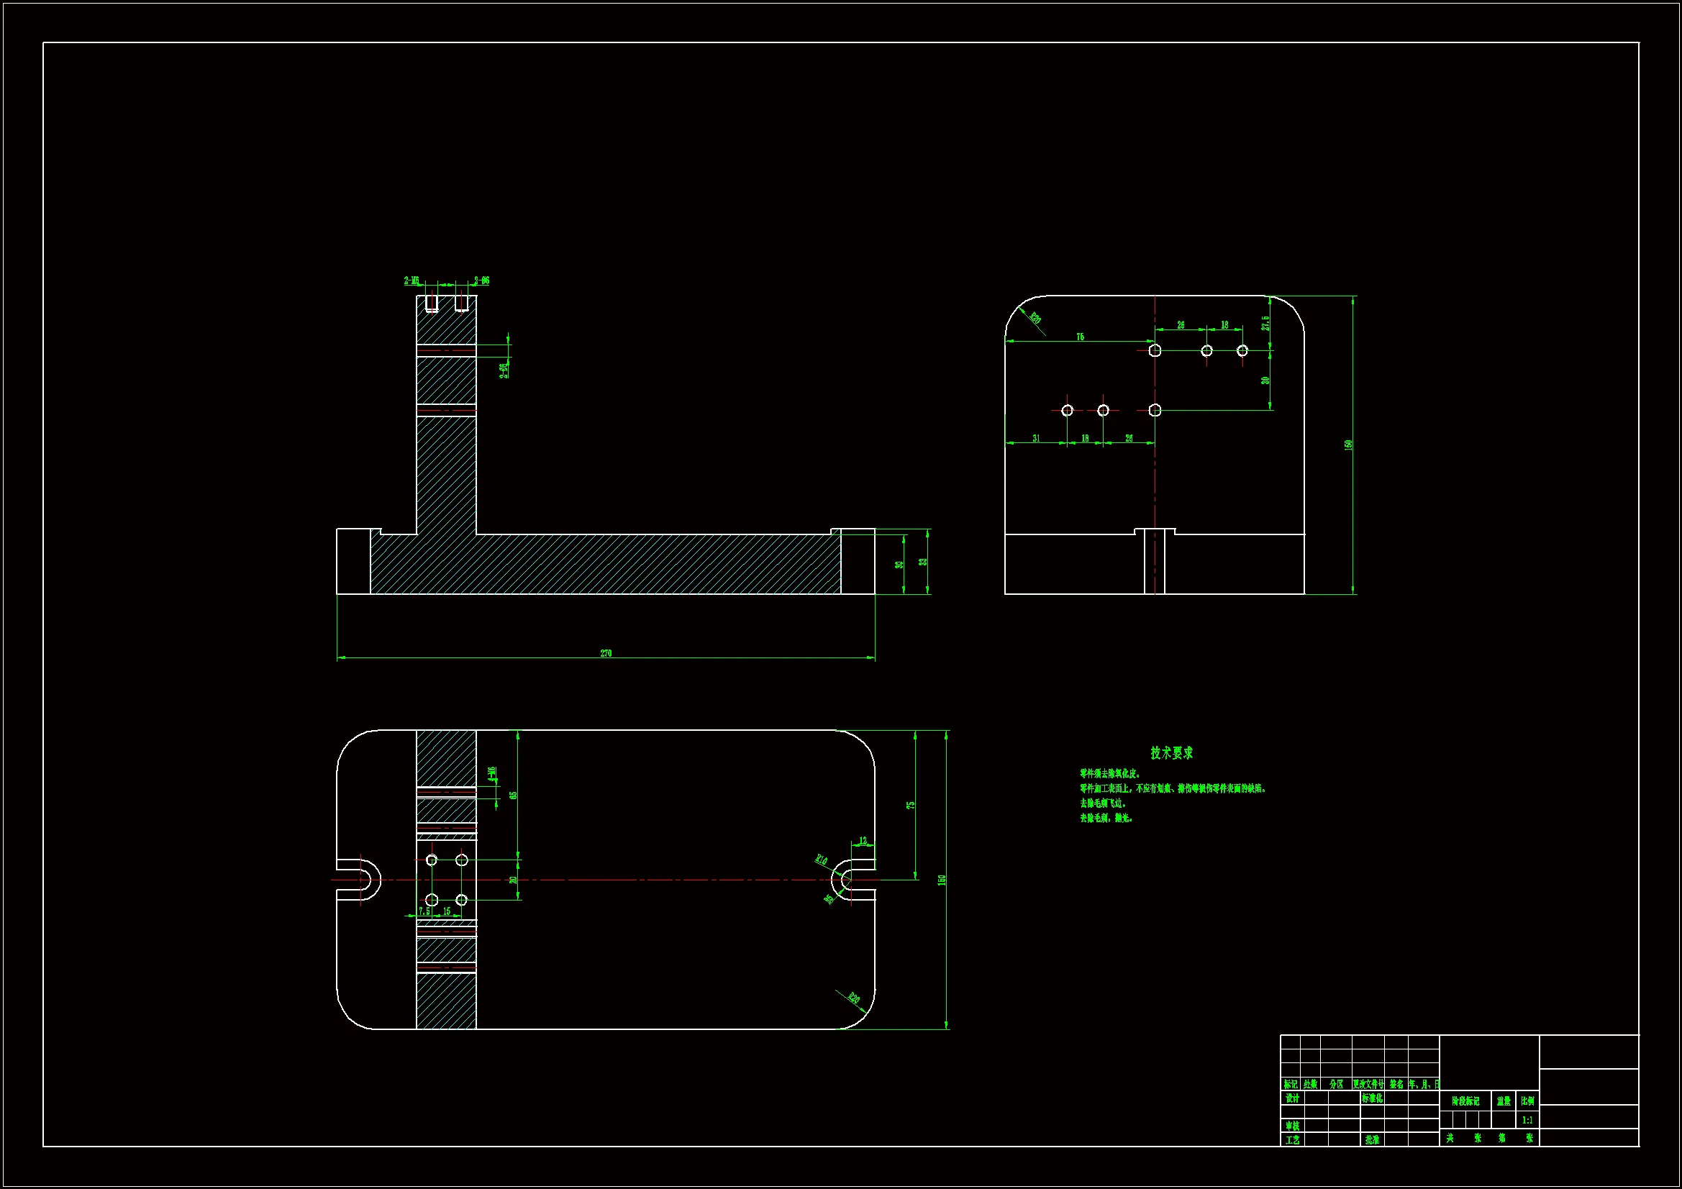This screenshot has width=1682, height=1189.
Task: Select the 270 length dimension text
Action: pos(606,652)
